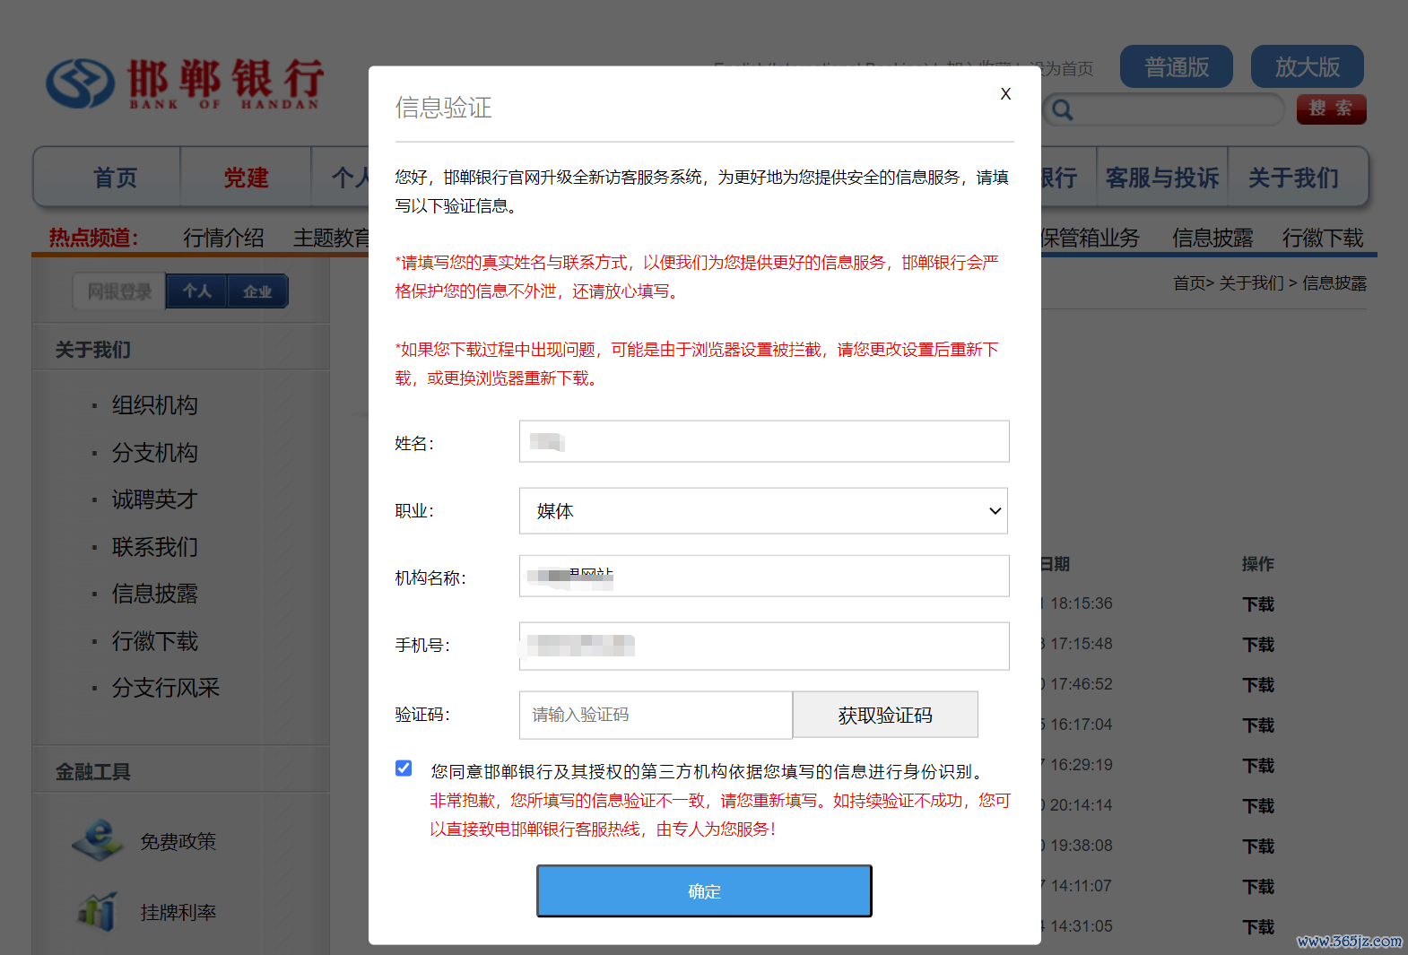Open 挂牌利率 text link
The height and width of the screenshot is (955, 1408).
178,912
